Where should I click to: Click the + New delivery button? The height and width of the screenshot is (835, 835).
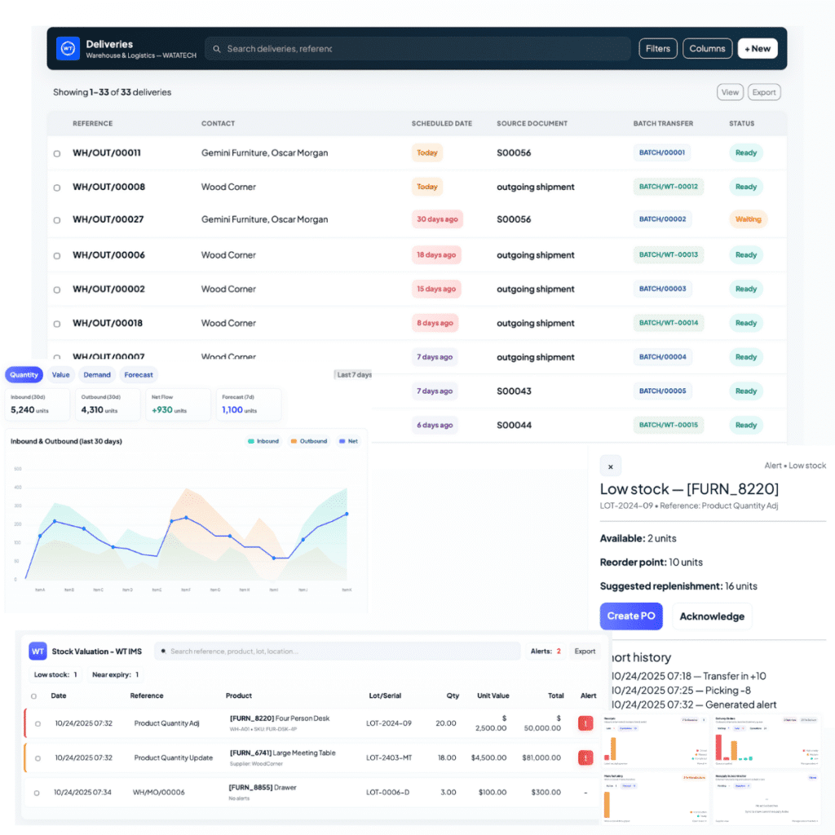coord(757,49)
